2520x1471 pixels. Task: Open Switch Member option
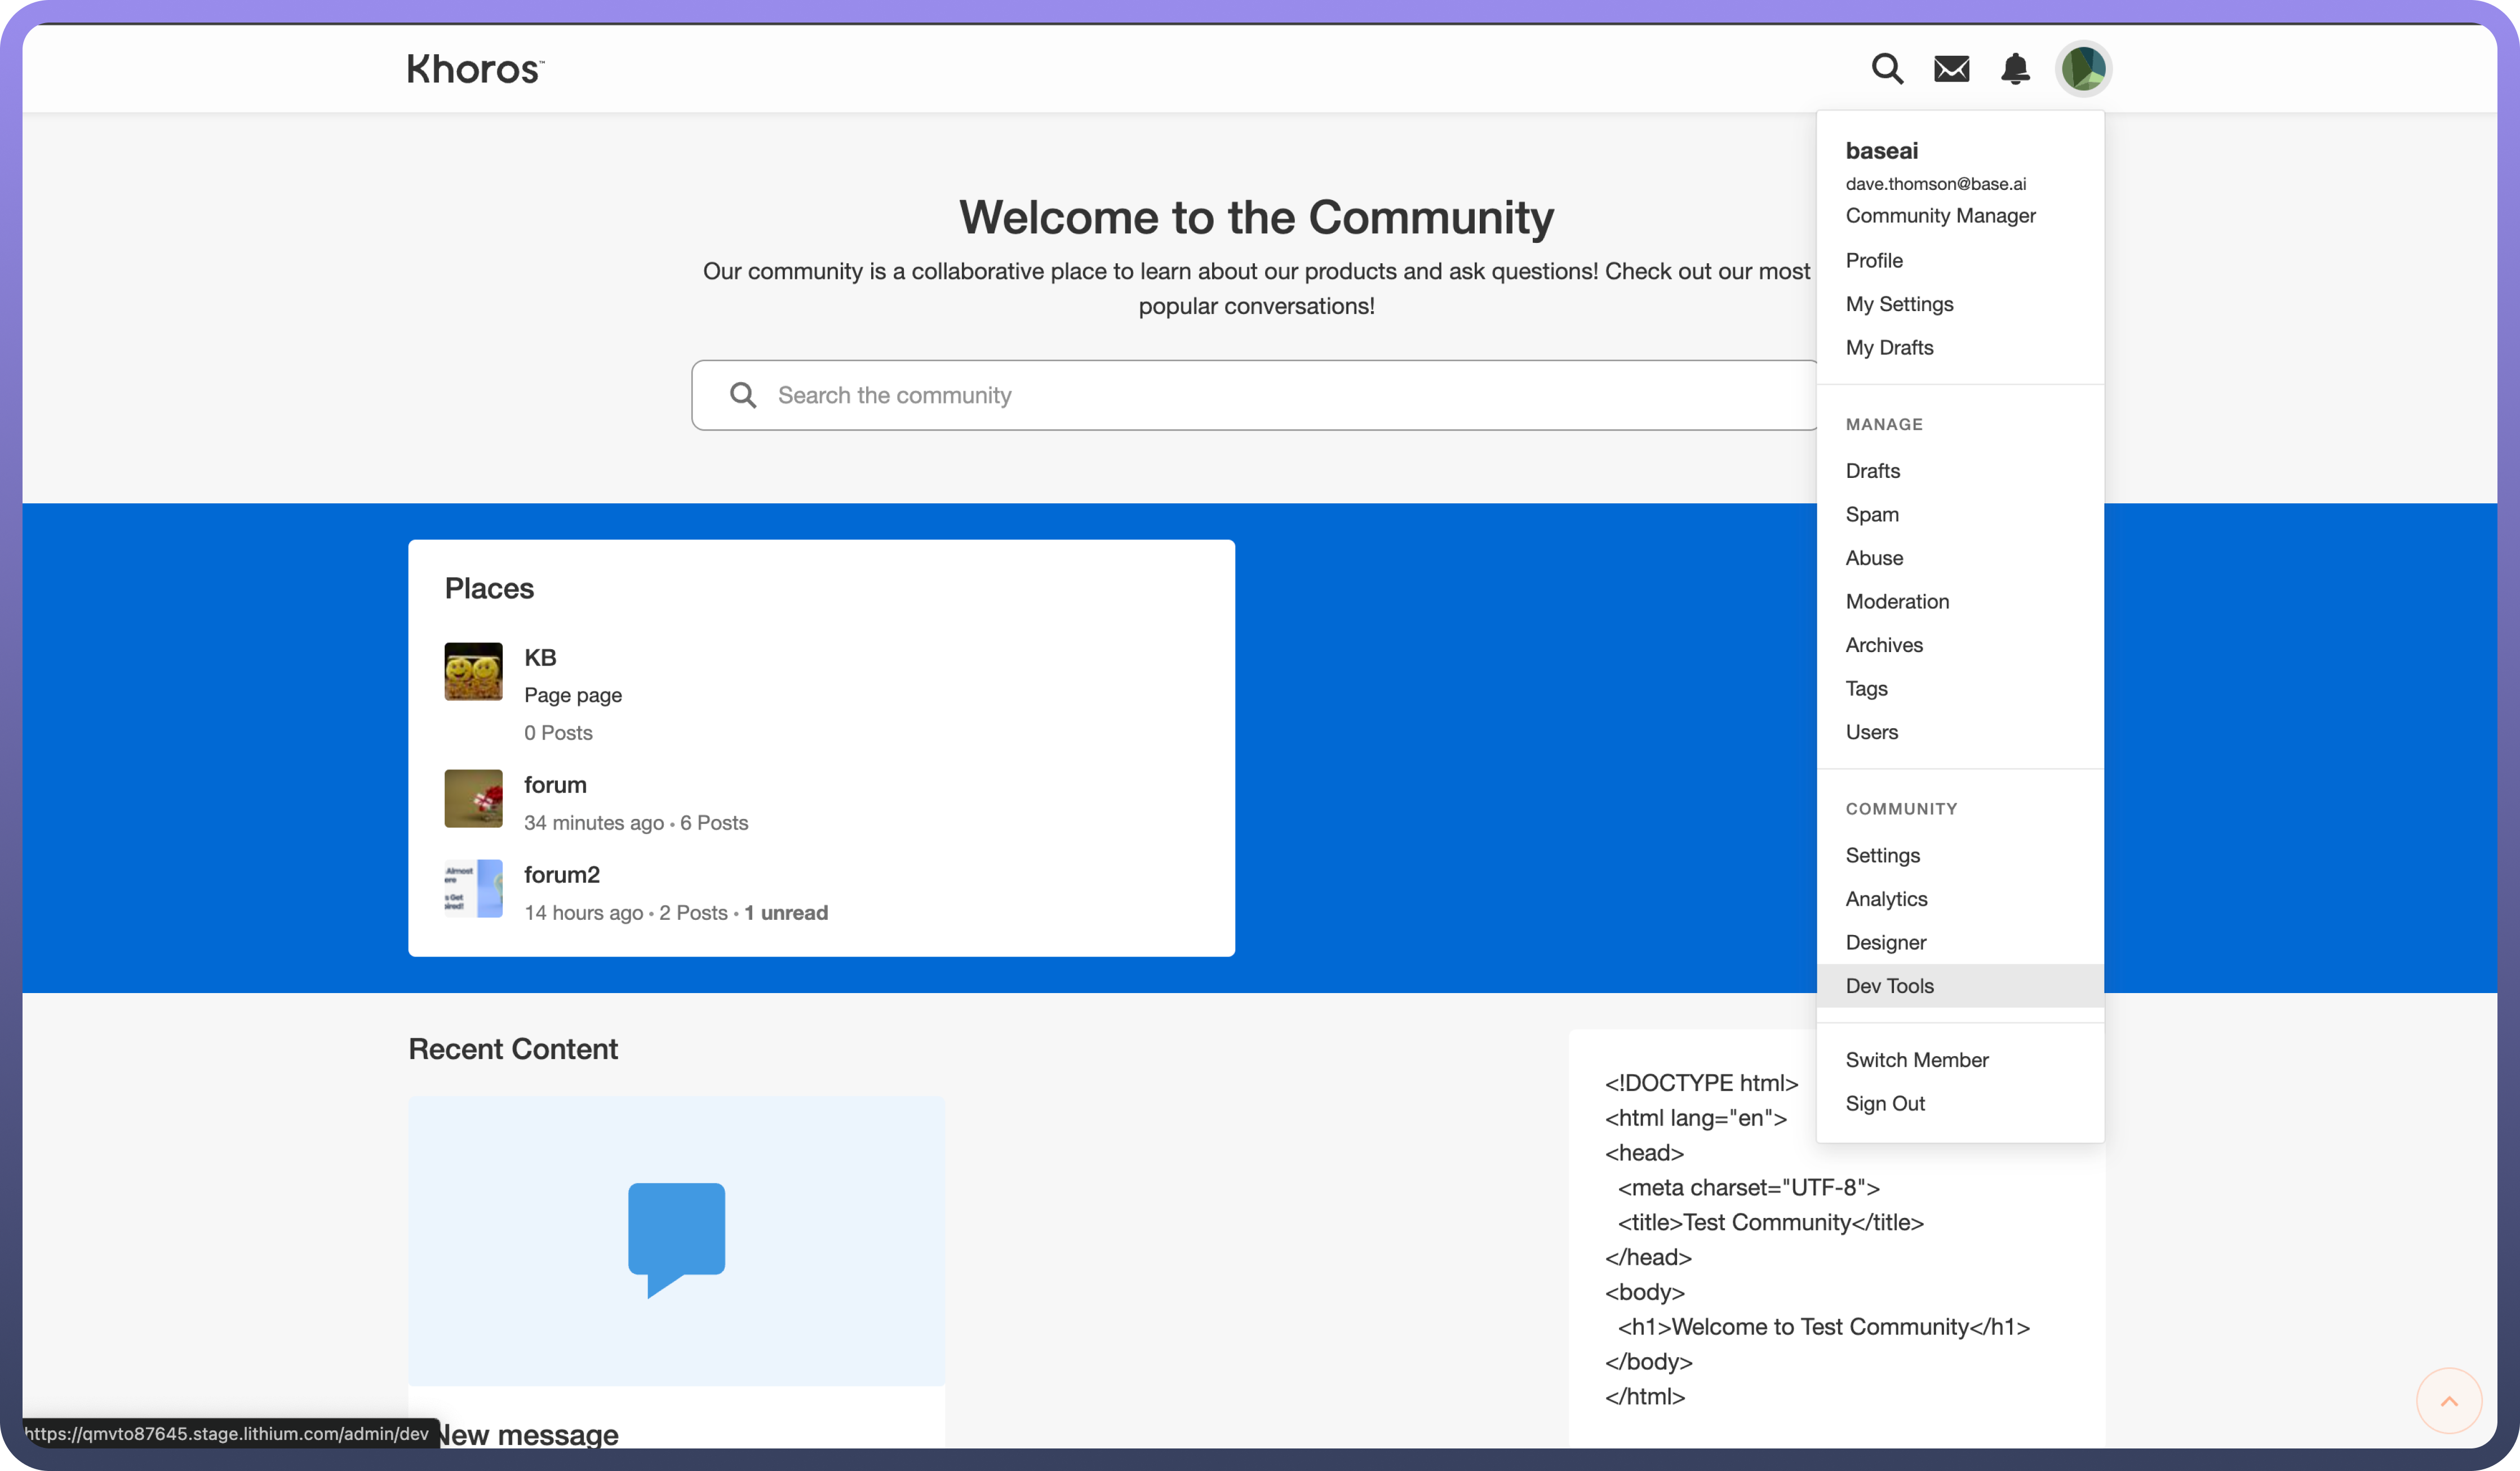tap(1916, 1059)
